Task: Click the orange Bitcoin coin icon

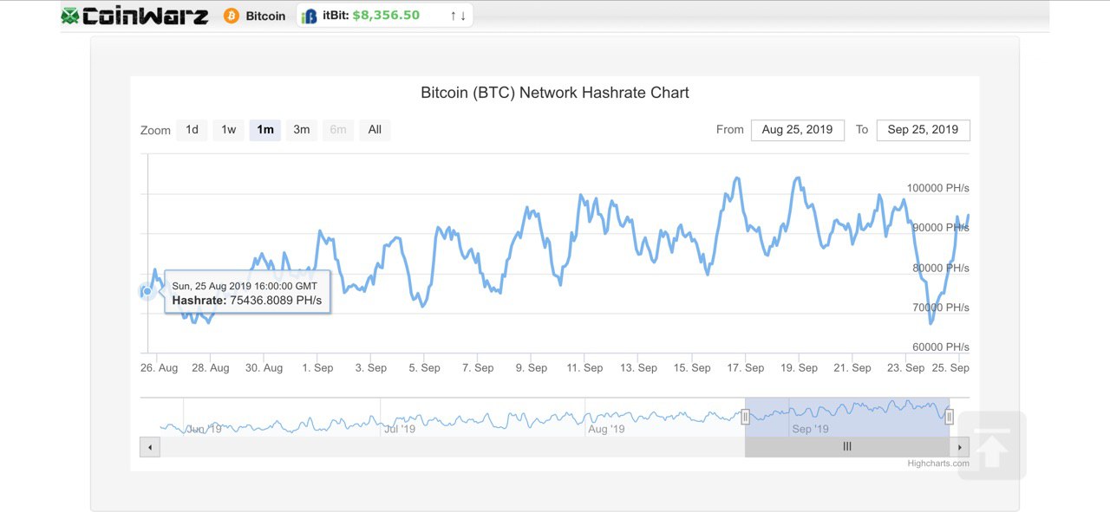Action: [232, 16]
